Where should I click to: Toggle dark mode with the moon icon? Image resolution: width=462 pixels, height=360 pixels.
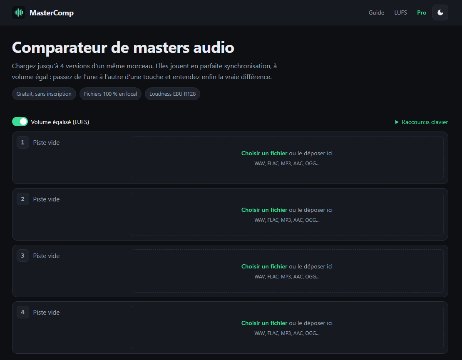tap(440, 12)
